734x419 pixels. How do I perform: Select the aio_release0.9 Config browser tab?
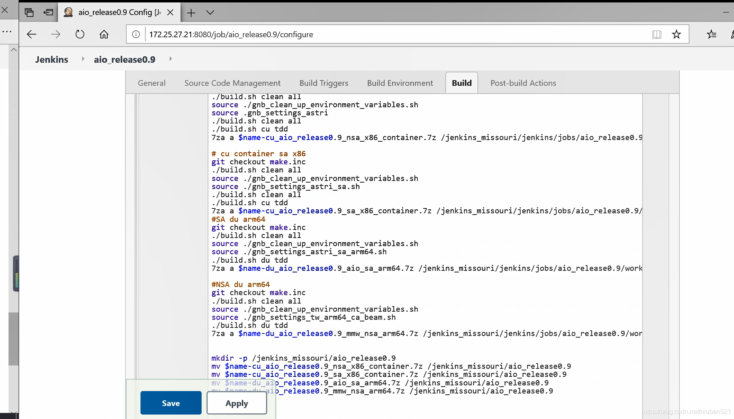pos(119,13)
